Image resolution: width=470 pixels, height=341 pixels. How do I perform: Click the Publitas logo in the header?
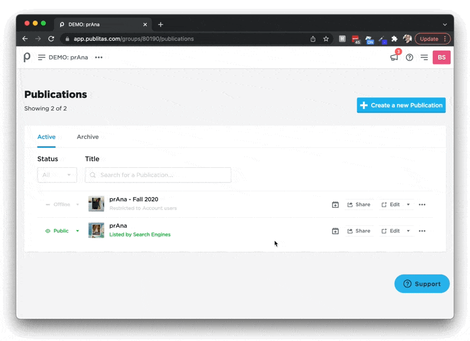pos(26,57)
